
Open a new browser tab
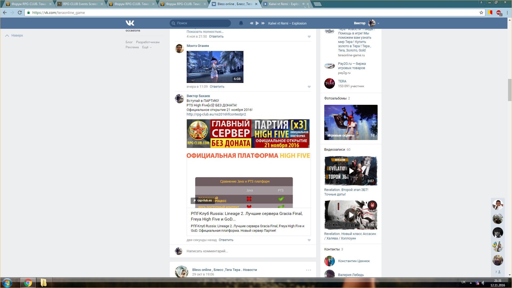[317, 4]
